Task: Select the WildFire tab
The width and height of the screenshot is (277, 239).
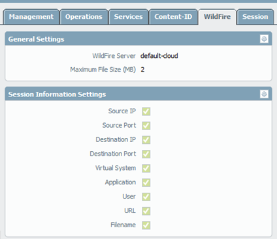Action: [218, 17]
